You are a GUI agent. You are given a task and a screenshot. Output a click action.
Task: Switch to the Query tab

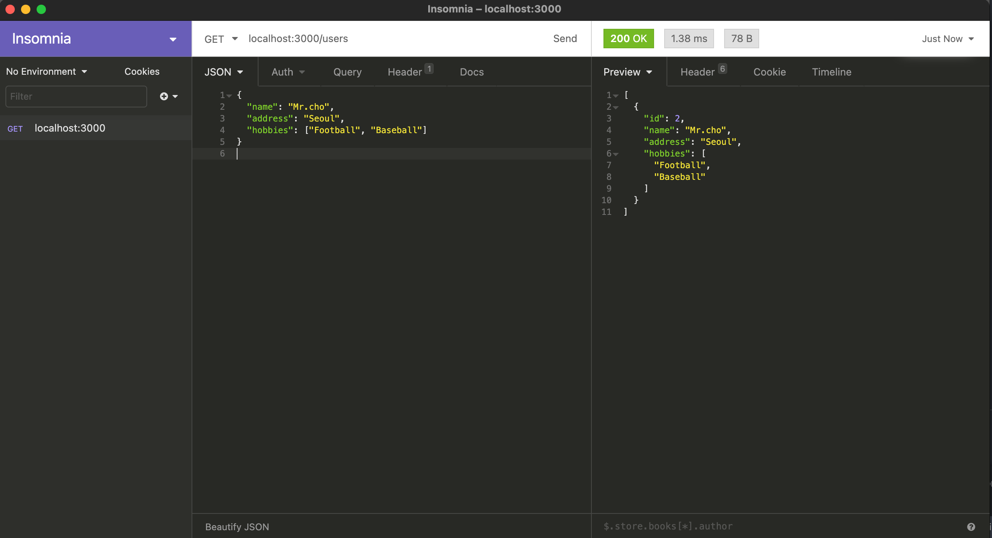(x=347, y=72)
